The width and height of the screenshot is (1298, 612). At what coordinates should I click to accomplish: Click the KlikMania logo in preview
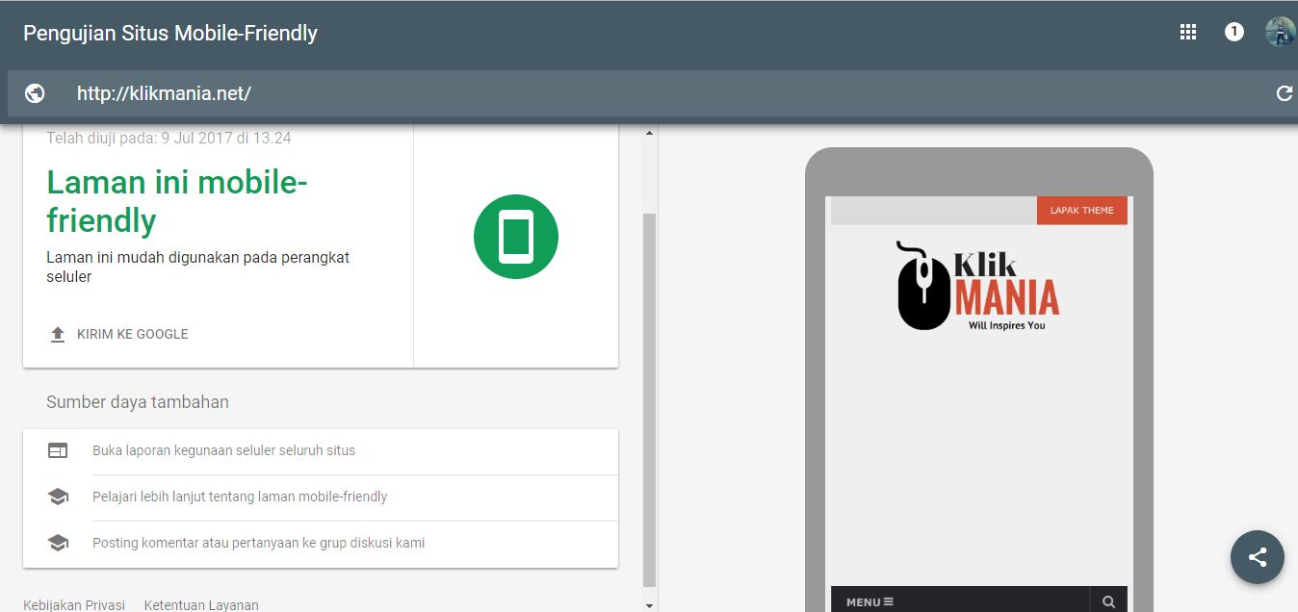[x=978, y=286]
